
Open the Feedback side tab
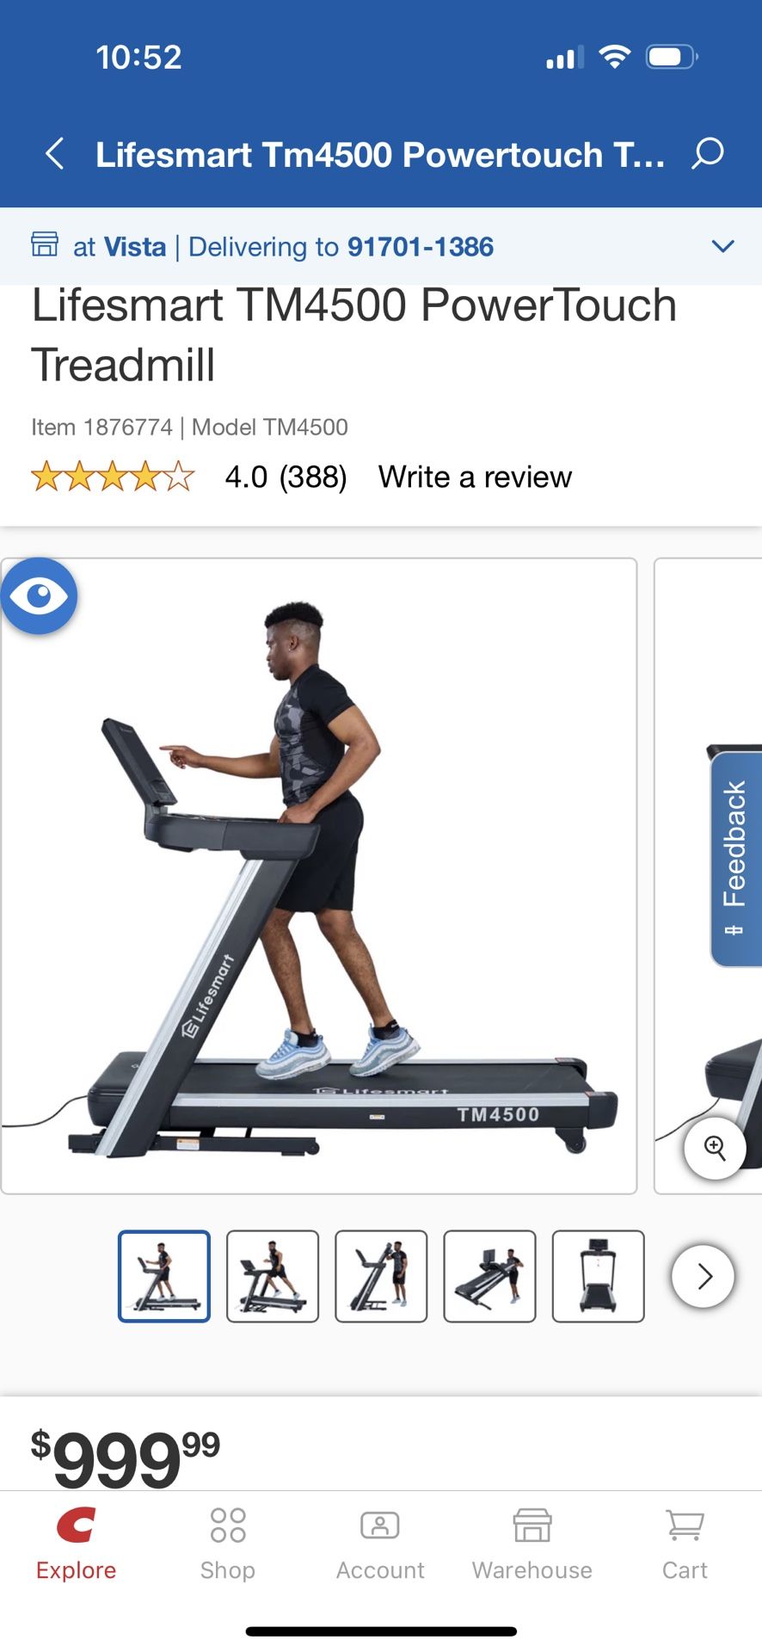[736, 859]
